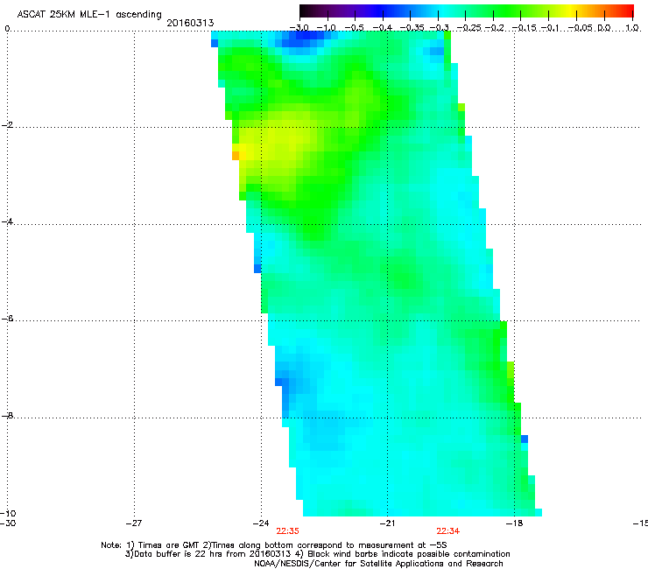Click the longitude axis label -21
Viewport: 648px width, 569px height.
click(387, 523)
